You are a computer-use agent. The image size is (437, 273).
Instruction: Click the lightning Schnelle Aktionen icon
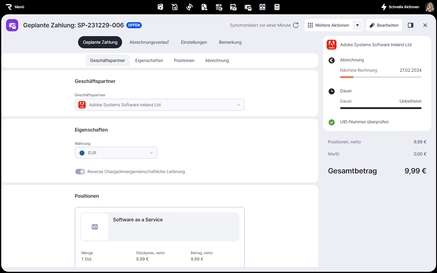coord(384,7)
